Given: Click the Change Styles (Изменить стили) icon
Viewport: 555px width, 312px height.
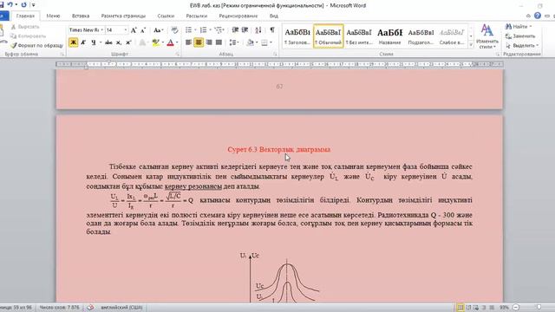Looking at the screenshot, I should (487, 36).
